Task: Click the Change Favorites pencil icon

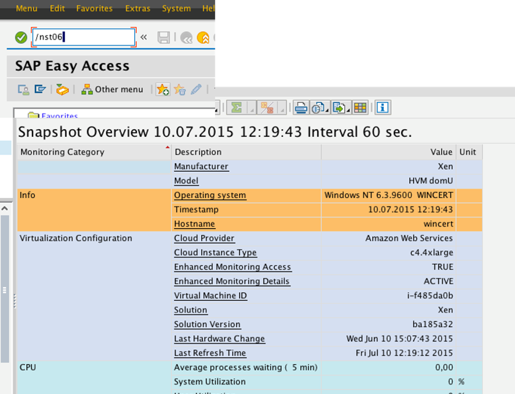Action: tap(197, 89)
